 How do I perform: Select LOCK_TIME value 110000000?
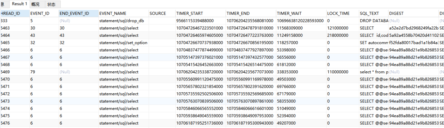point(342,72)
